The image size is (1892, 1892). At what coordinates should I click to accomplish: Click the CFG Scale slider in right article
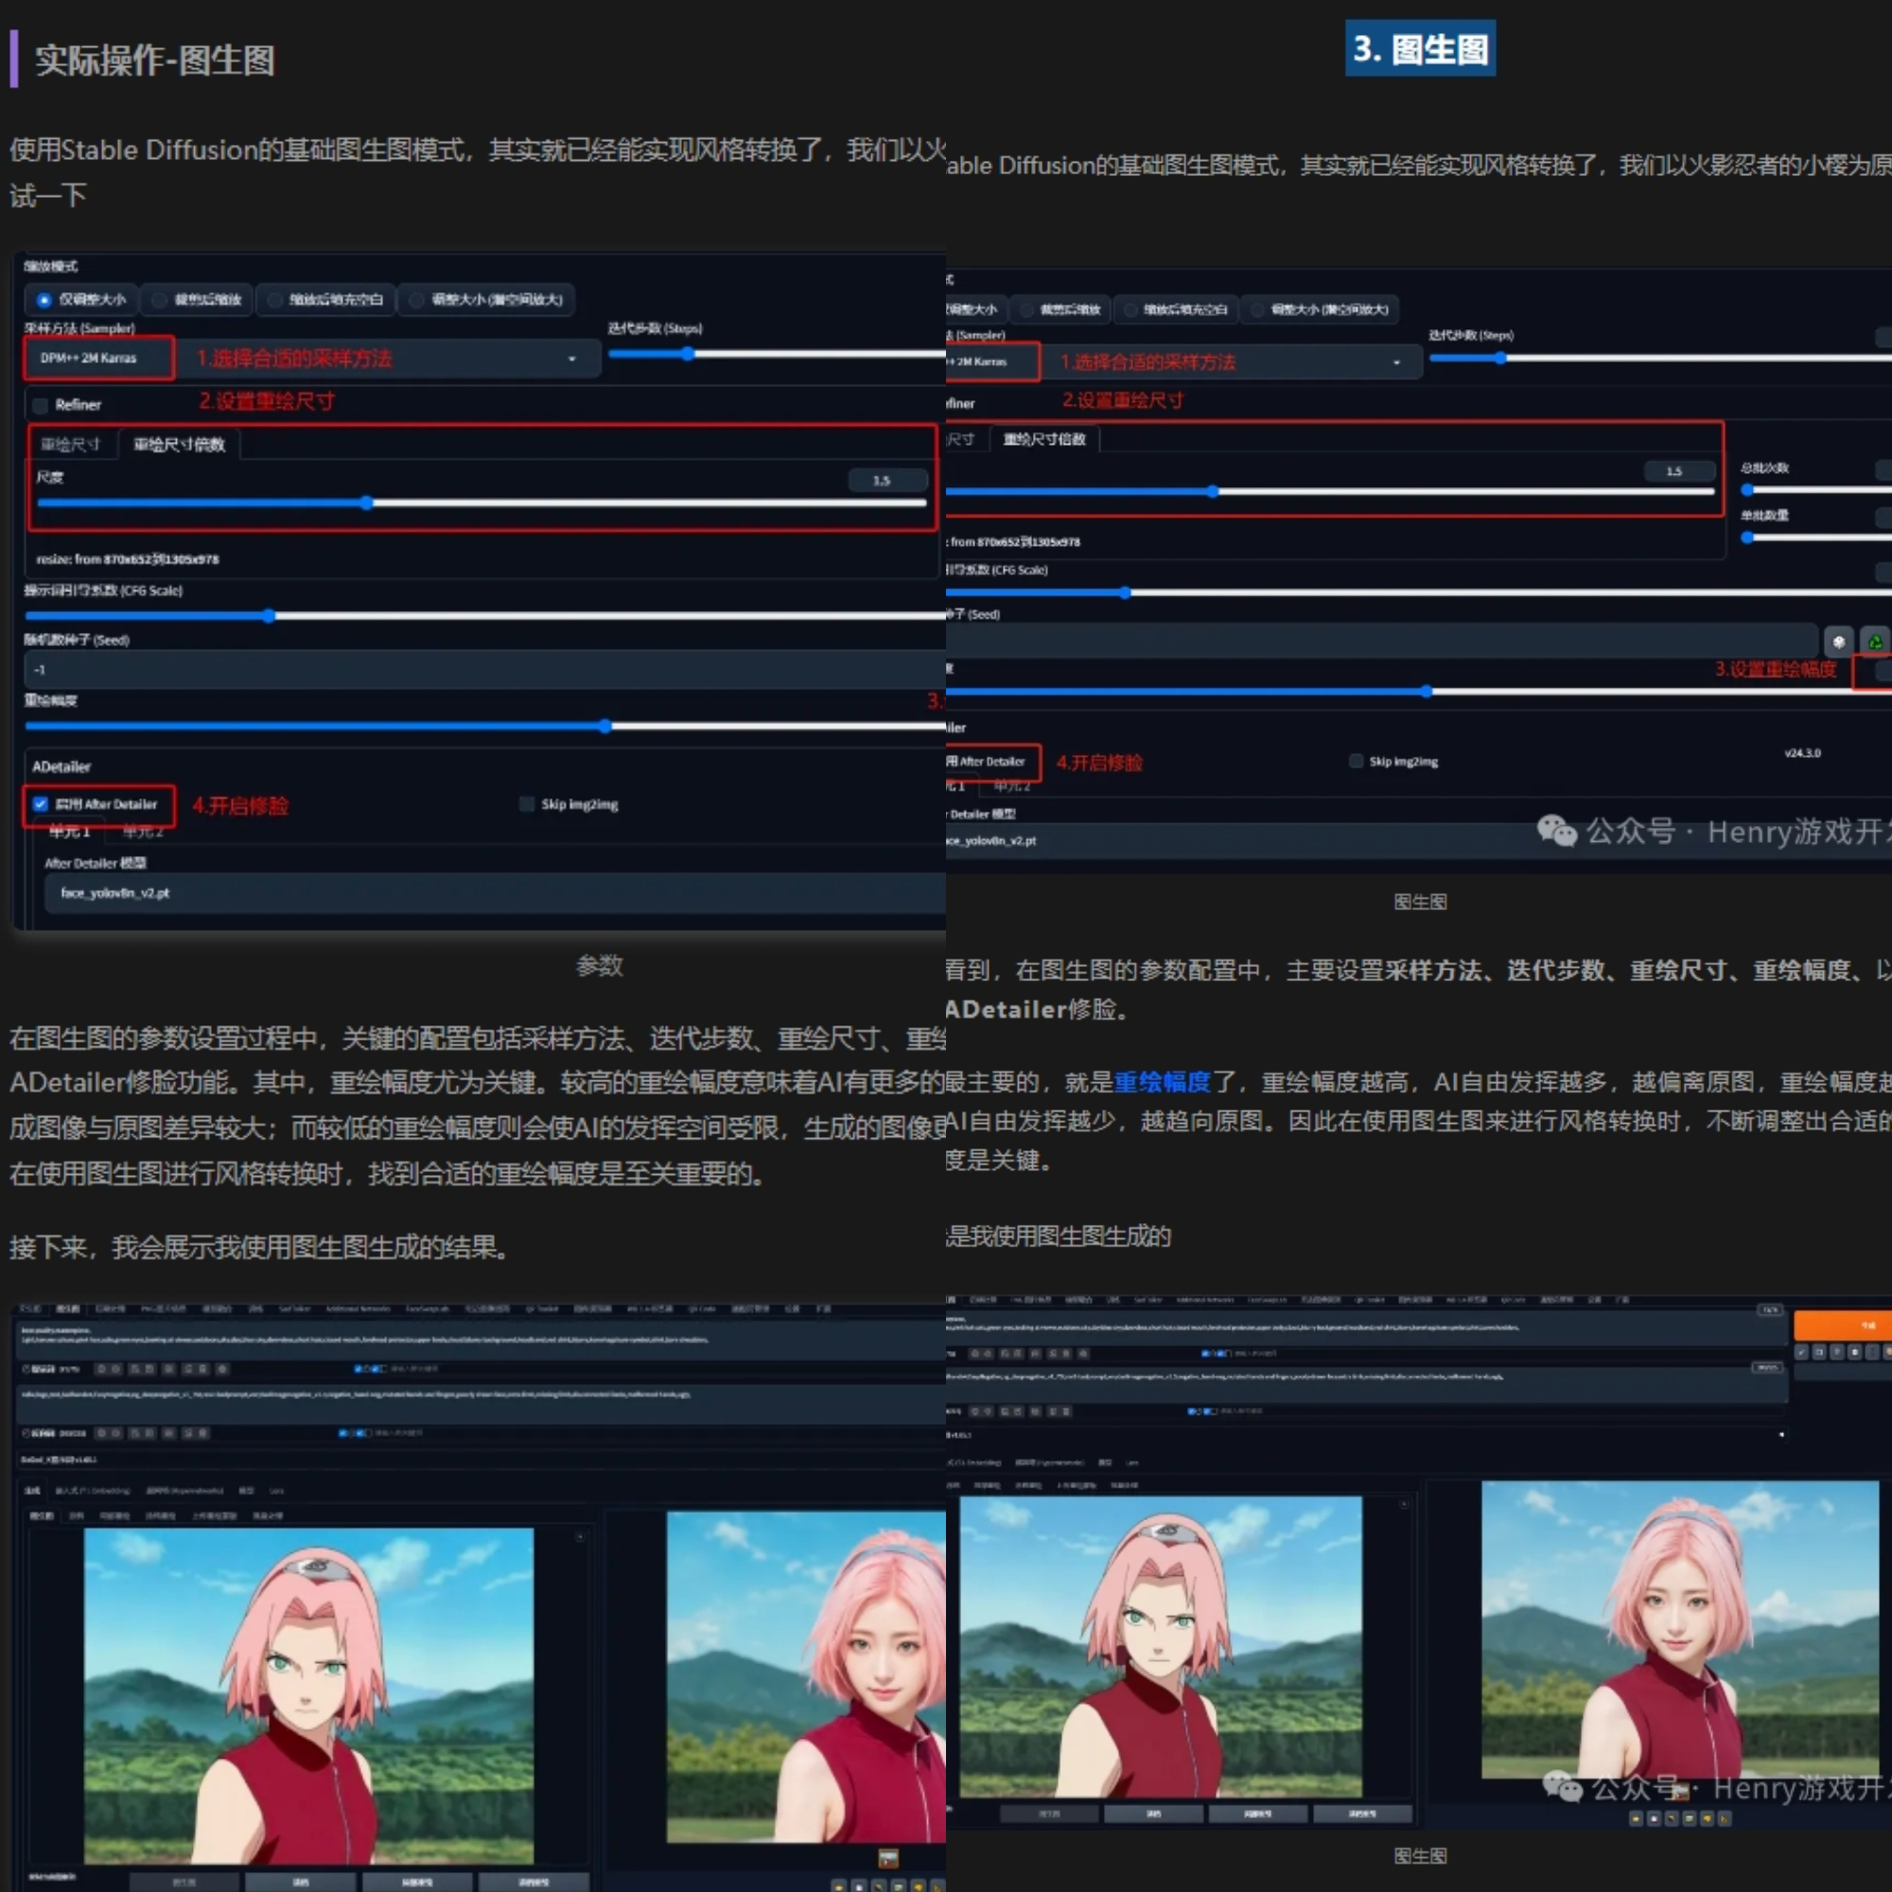tap(1418, 592)
